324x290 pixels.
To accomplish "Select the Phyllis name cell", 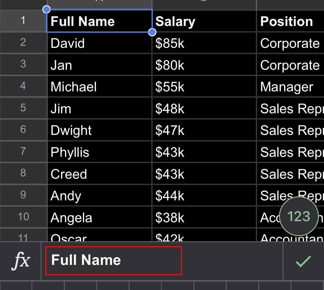I will pos(99,152).
